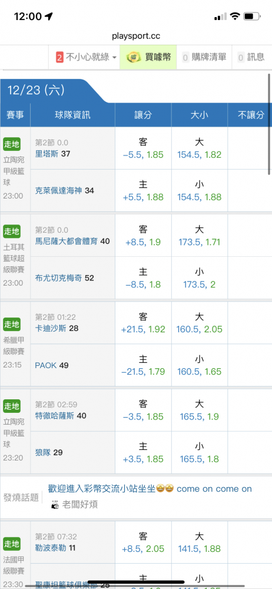This screenshot has height=589, width=272.
Task: Tap red notification badge showing 2
Action: 59,58
